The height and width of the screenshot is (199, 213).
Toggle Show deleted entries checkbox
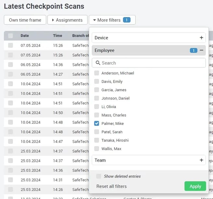99,176
